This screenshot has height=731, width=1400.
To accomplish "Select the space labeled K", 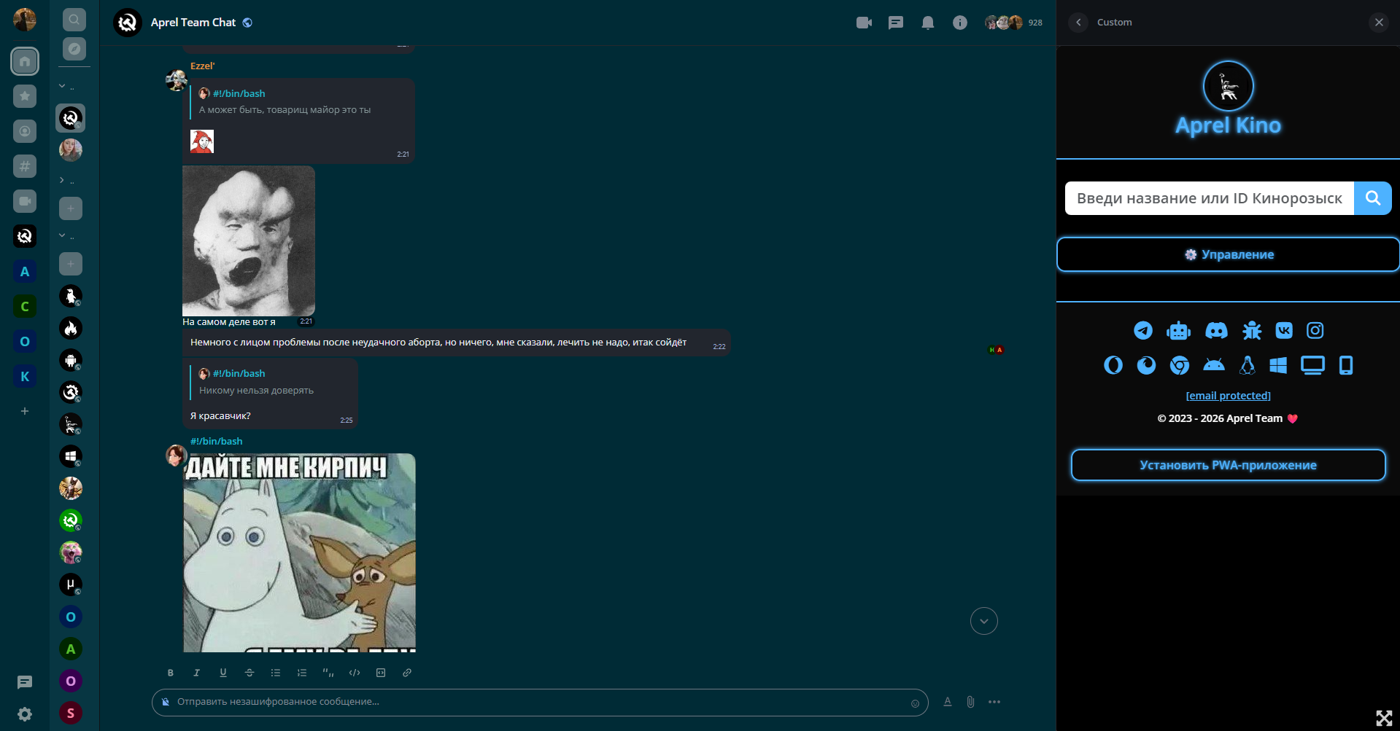I will [x=25, y=376].
